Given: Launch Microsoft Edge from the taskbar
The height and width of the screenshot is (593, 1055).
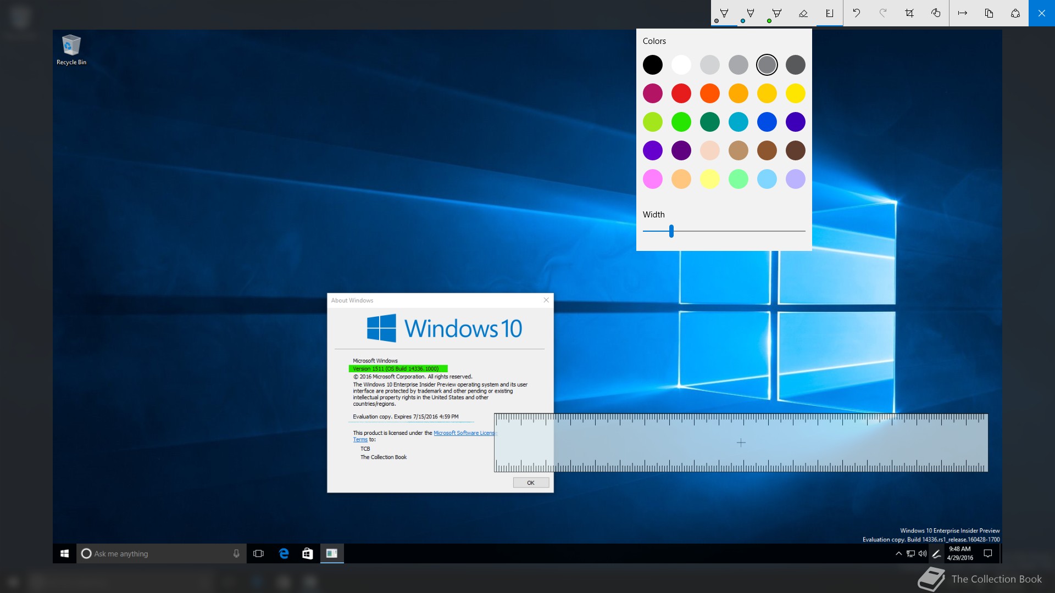Looking at the screenshot, I should click(x=284, y=553).
